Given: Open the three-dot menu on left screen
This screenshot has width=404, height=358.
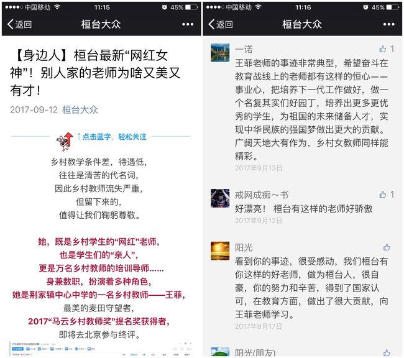Looking at the screenshot, I should click(x=188, y=24).
